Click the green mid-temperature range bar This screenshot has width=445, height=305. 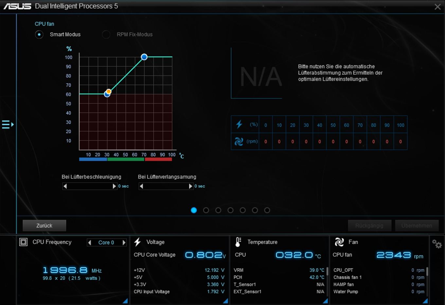[x=126, y=159]
